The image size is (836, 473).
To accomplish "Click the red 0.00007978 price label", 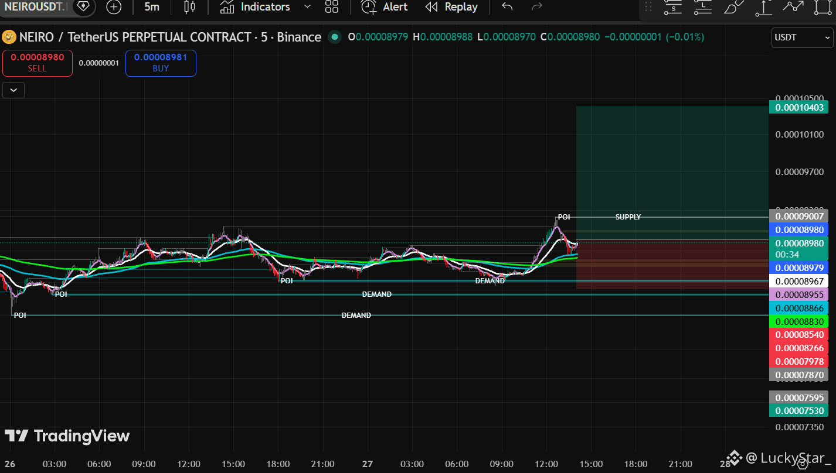I will coord(799,362).
